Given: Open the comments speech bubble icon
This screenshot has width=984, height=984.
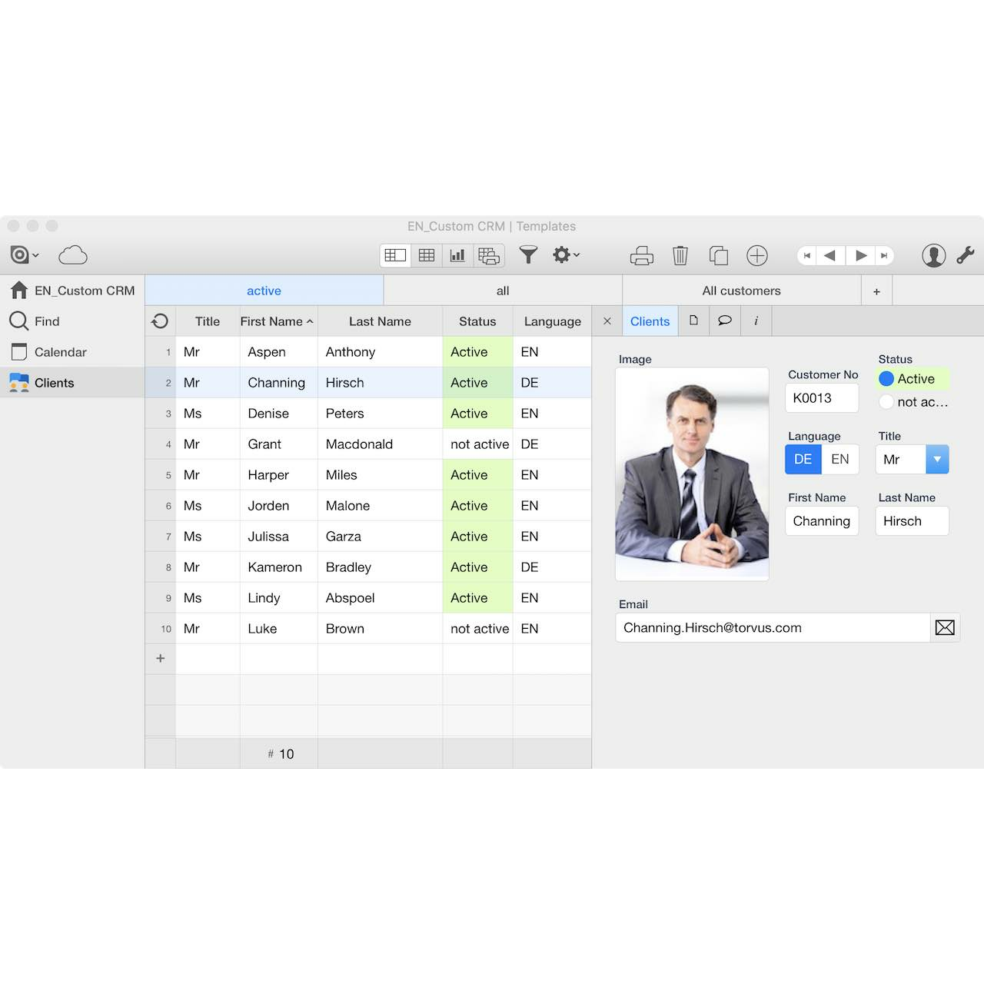Looking at the screenshot, I should tap(724, 321).
